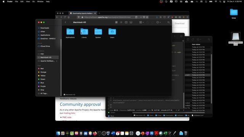244x137 pixels.
Task: Open the File menu
Action: coord(16,2)
